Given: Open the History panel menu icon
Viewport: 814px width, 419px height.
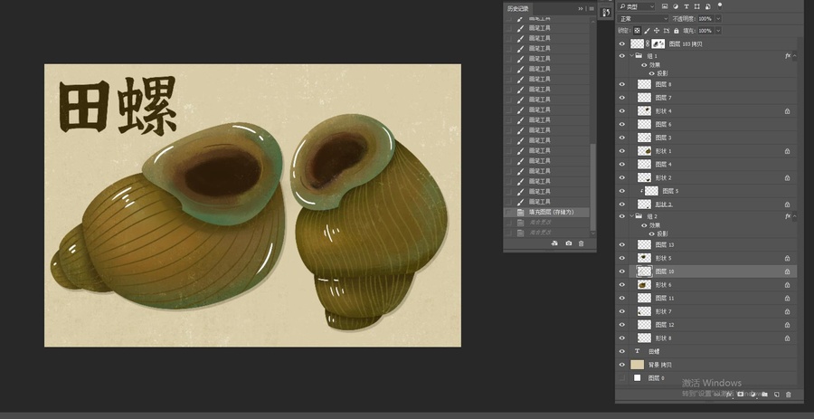Looking at the screenshot, I should click(592, 9).
